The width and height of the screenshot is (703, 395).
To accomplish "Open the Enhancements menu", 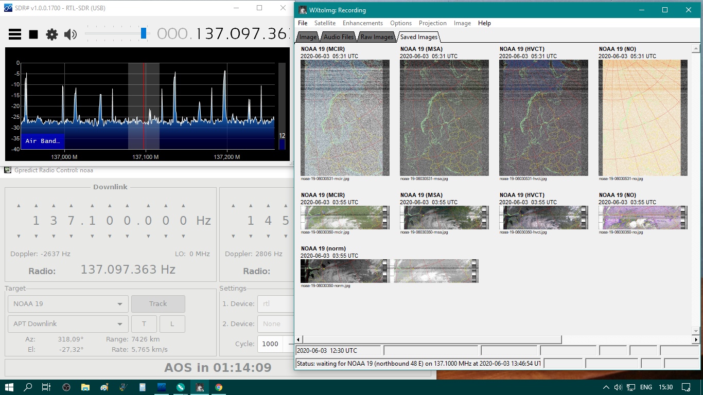I will coord(362,23).
